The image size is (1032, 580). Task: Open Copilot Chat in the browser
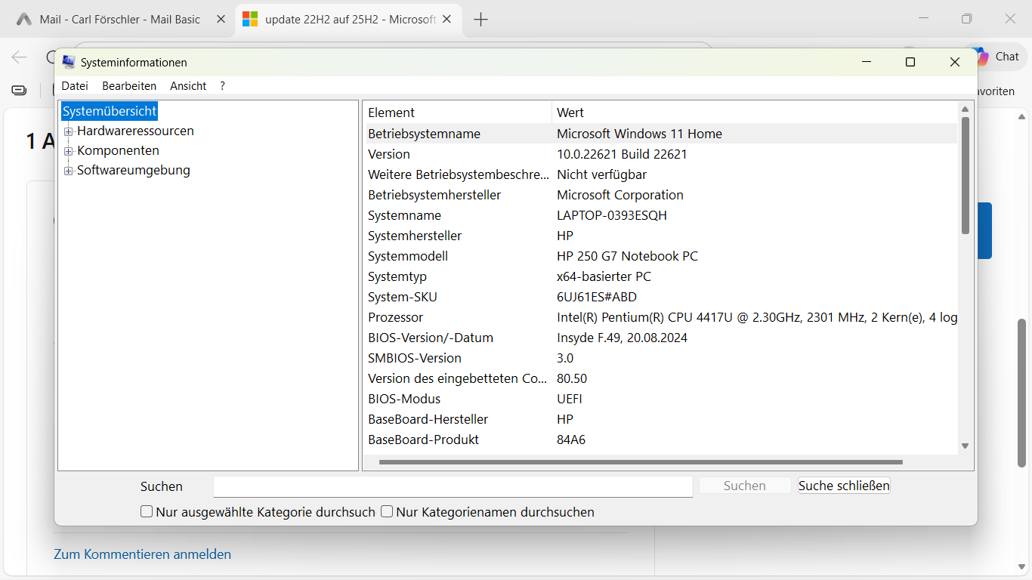tap(997, 57)
